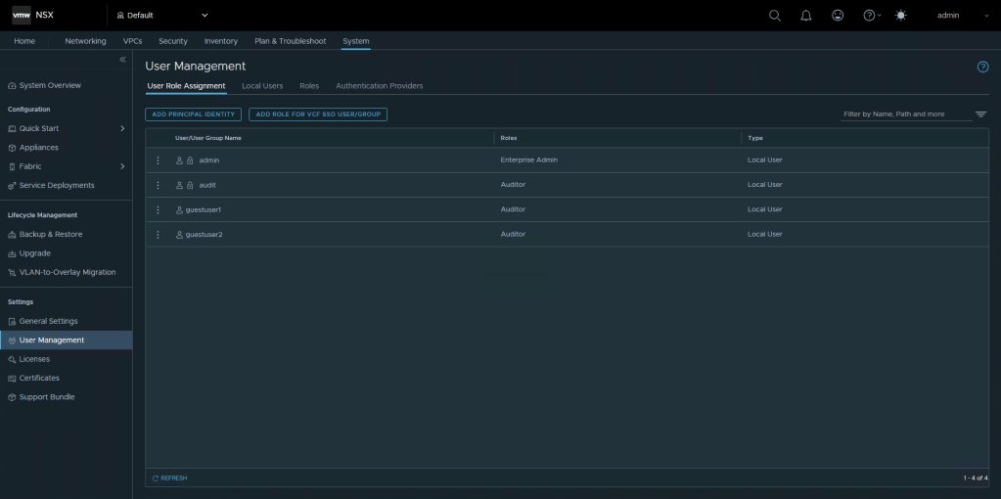This screenshot has height=499, width=1001.
Task: Click Add Principal Identity button
Action: pyautogui.click(x=193, y=114)
